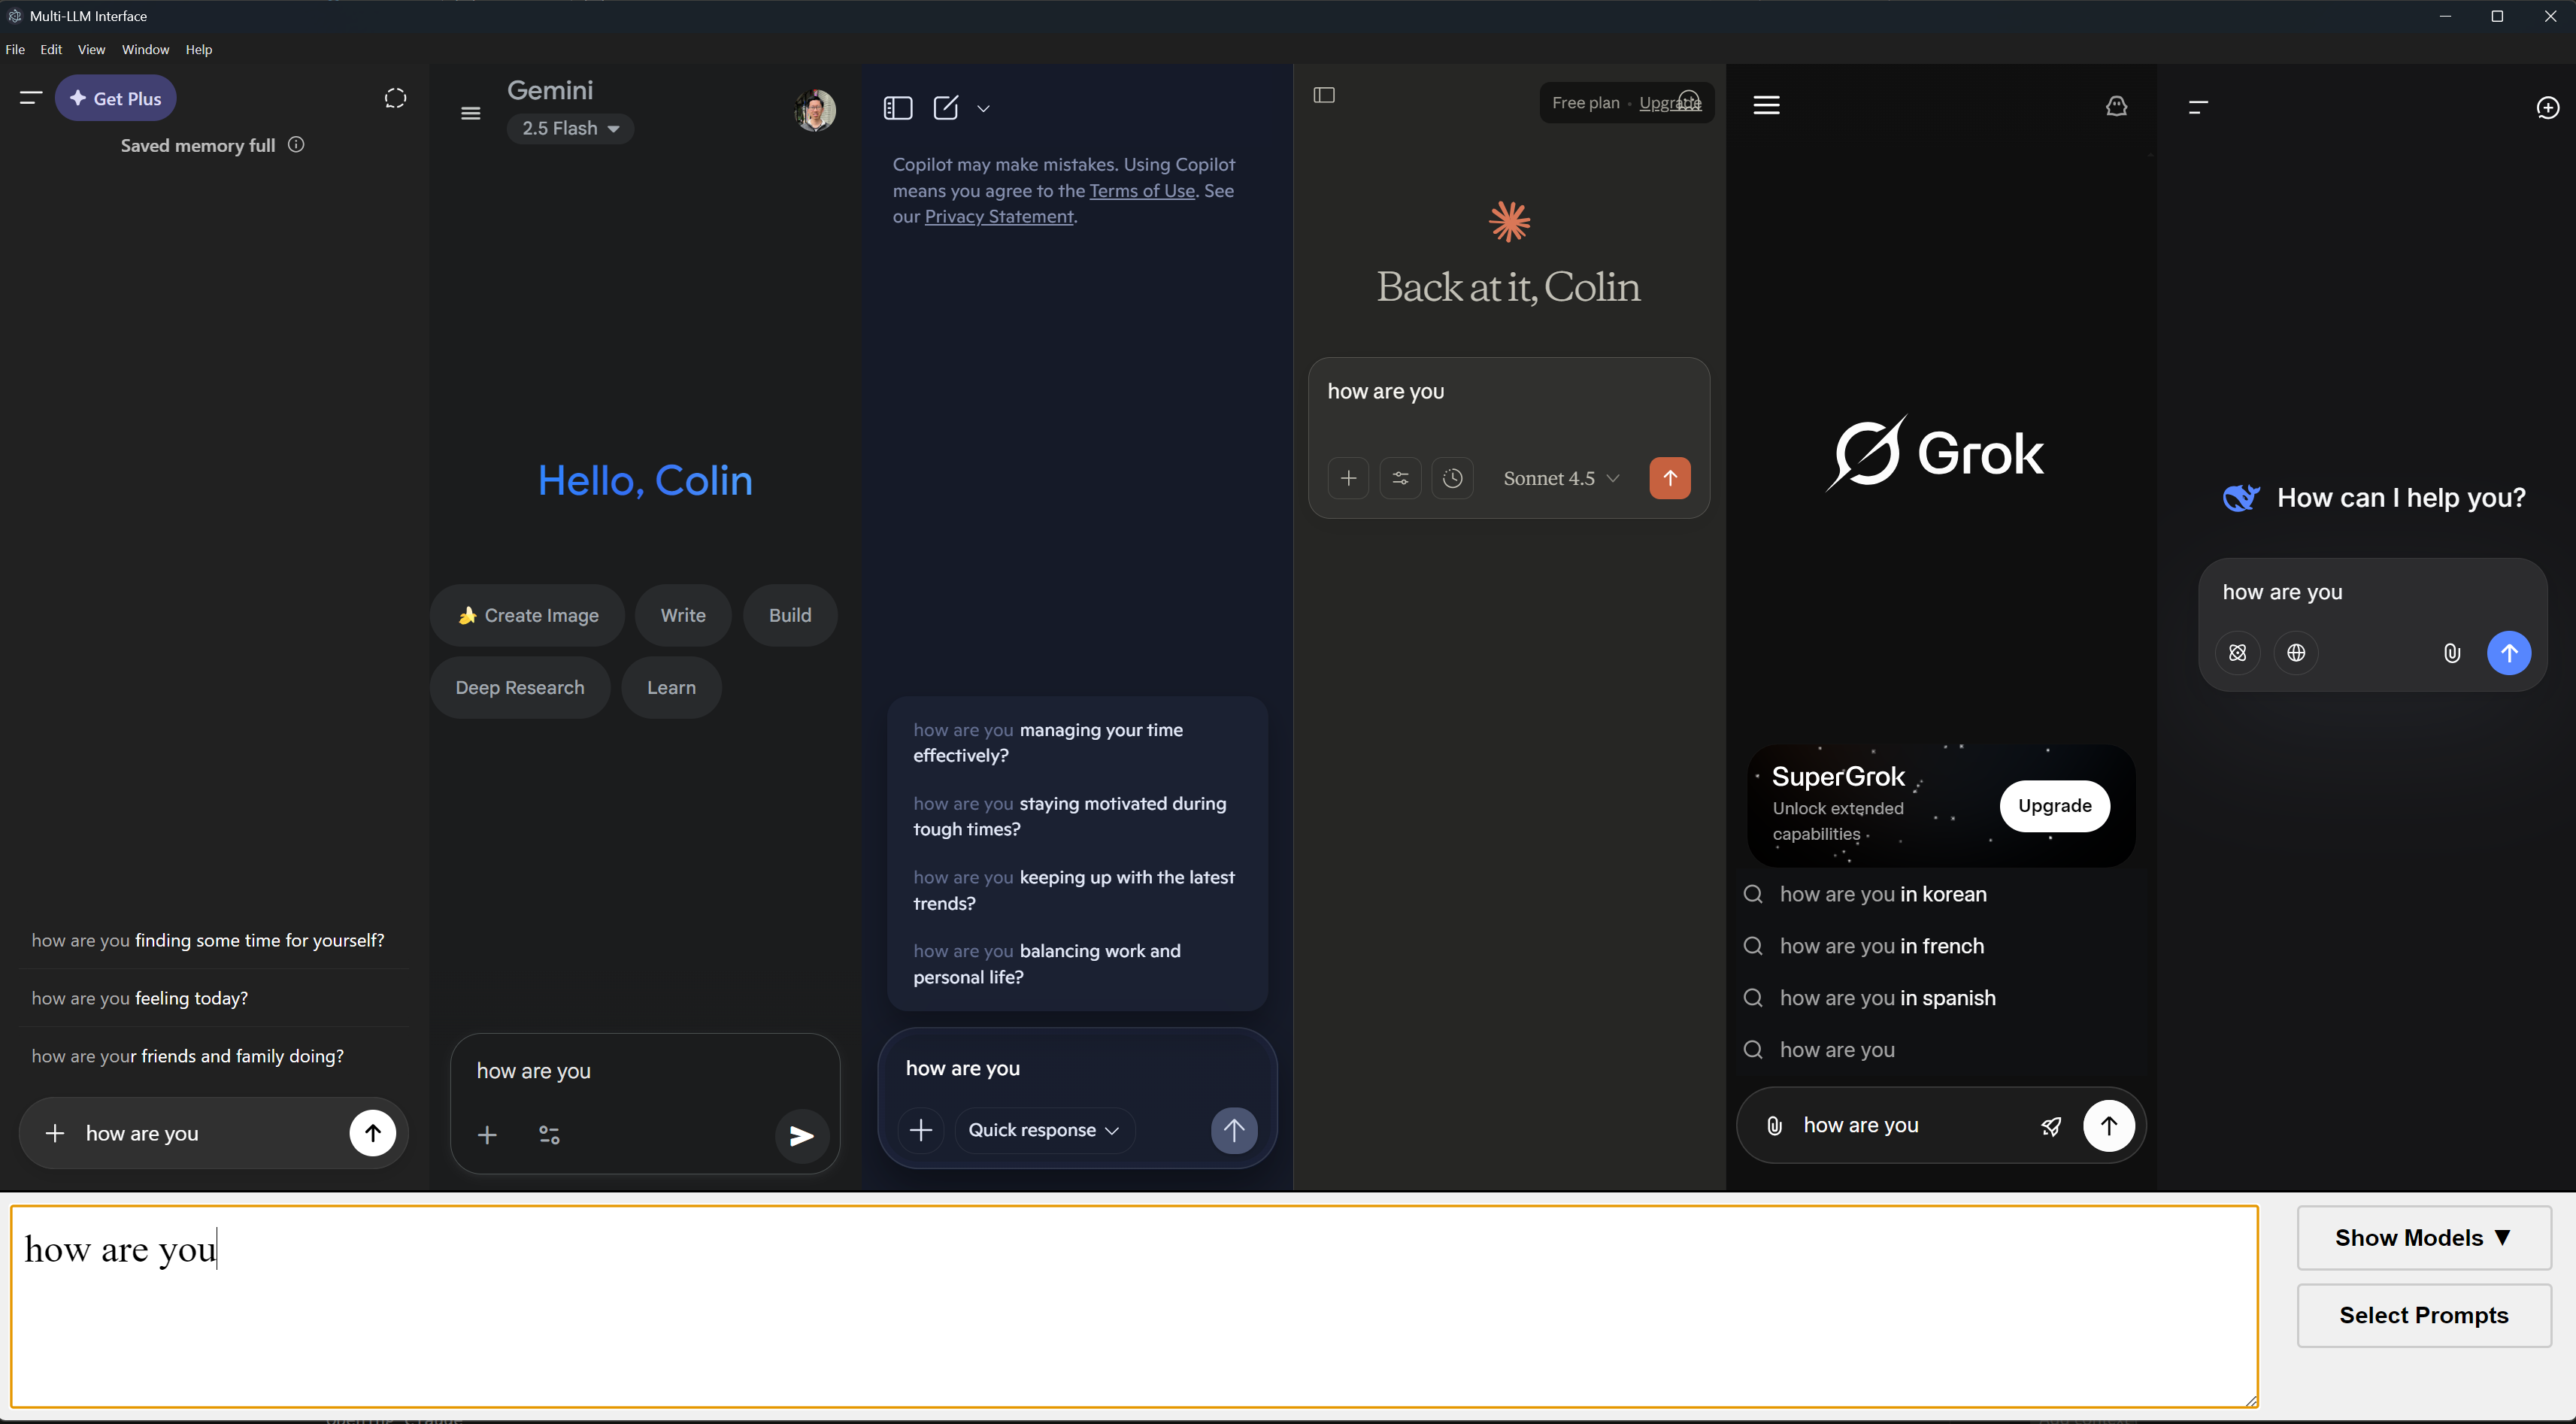Start a new Copilot chat
2576x1424 pixels.
[946, 108]
